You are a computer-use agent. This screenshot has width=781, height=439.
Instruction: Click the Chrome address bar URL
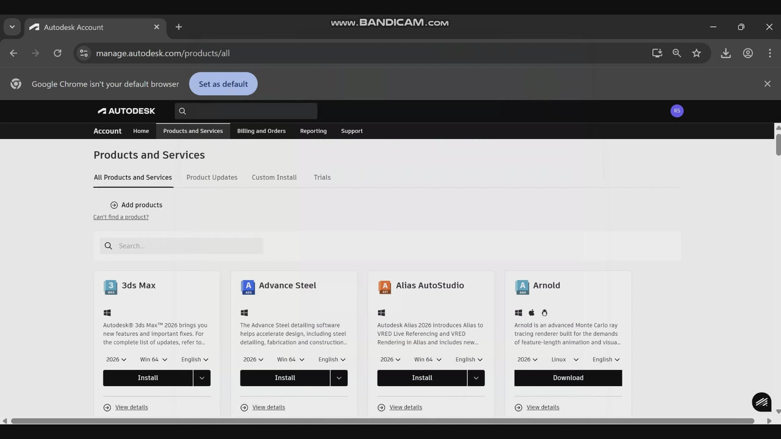pyautogui.click(x=163, y=53)
